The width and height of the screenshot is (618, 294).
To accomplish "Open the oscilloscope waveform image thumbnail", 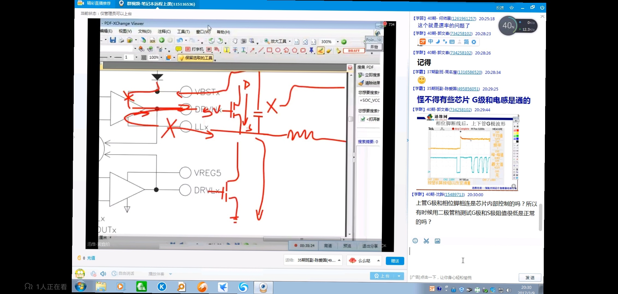I will [467, 152].
